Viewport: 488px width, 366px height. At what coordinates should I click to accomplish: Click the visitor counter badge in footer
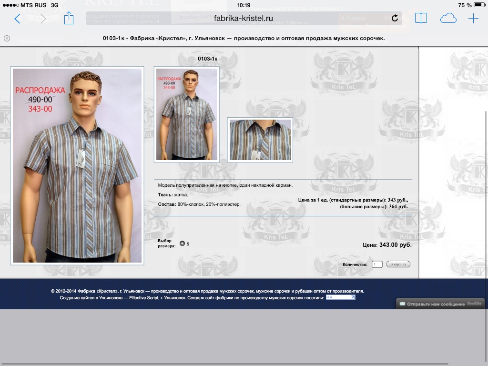point(340,297)
